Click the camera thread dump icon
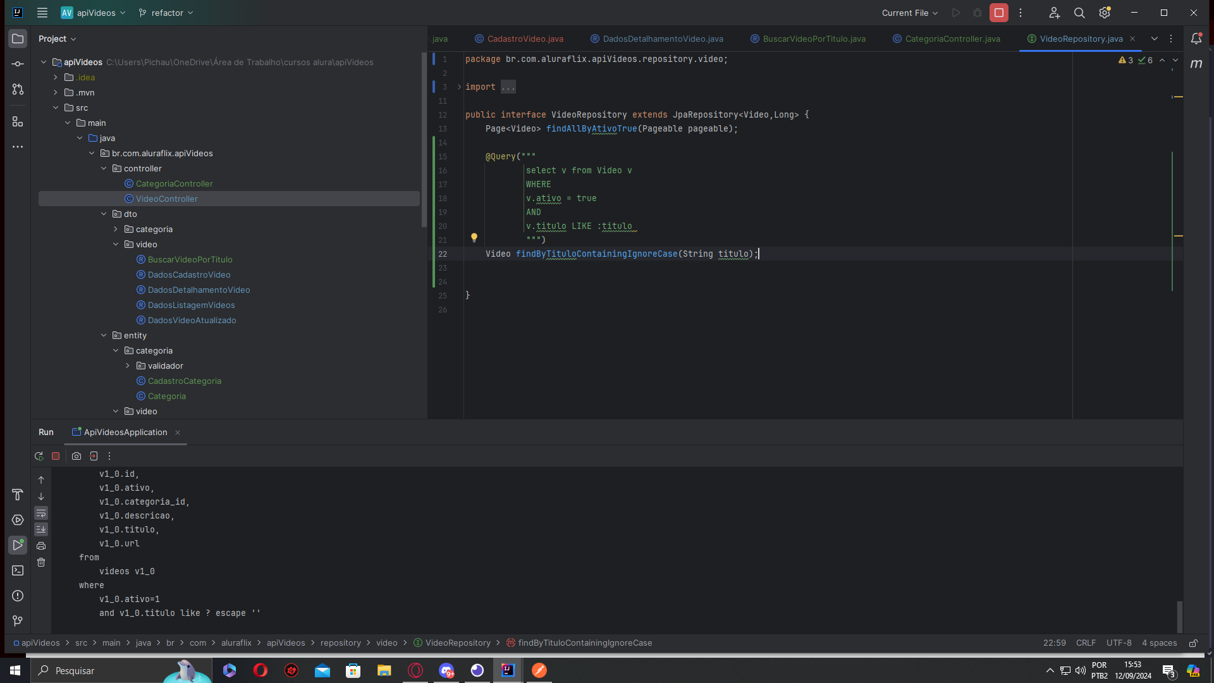 [x=77, y=456]
